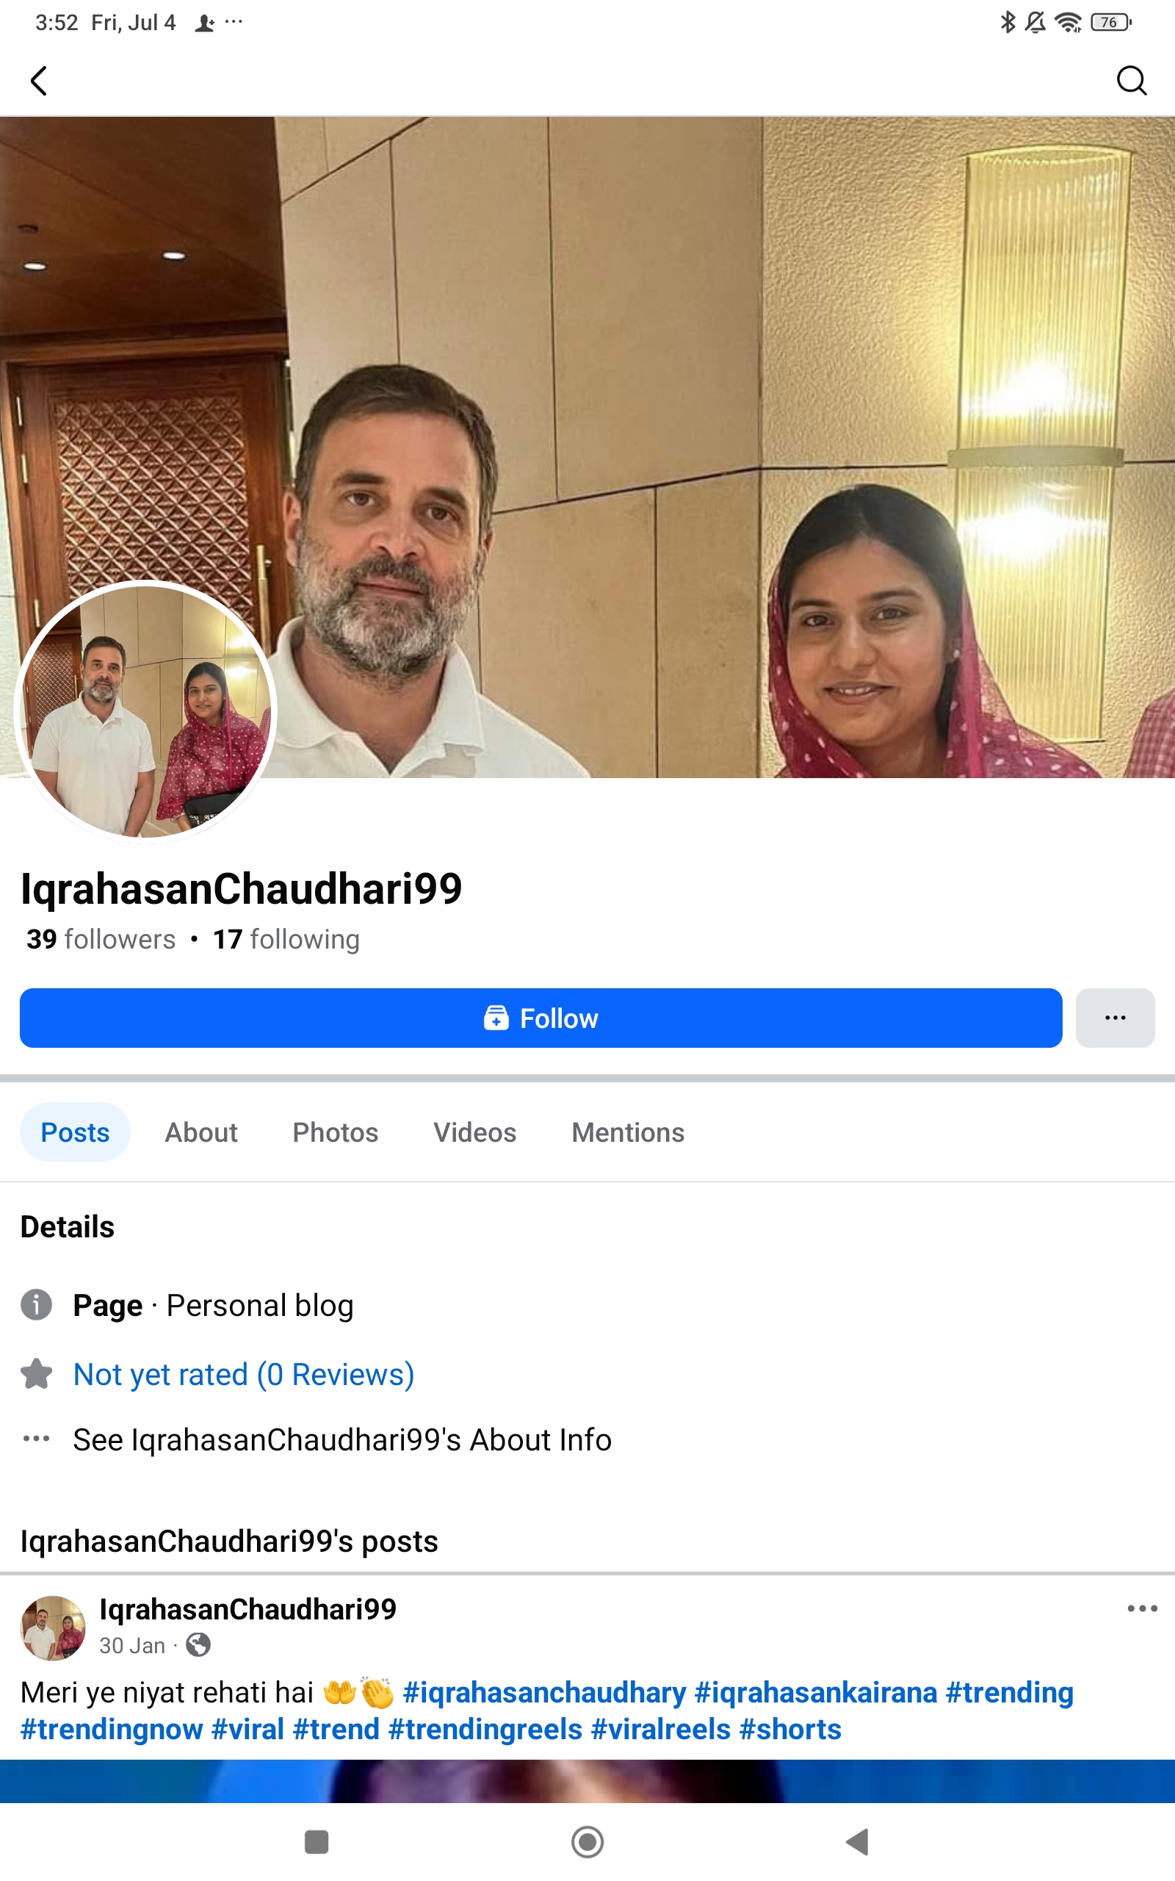Switch to the About tab
The image size is (1175, 1881).
click(201, 1132)
